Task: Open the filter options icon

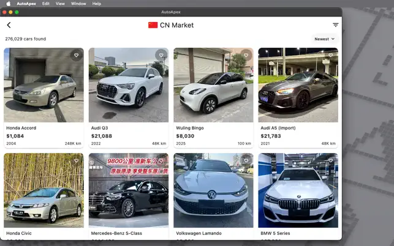Action: 335,25
